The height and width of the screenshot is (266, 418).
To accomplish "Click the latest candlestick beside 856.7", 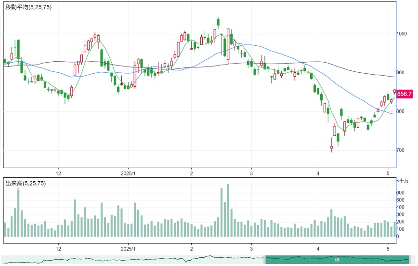I will click(395, 92).
